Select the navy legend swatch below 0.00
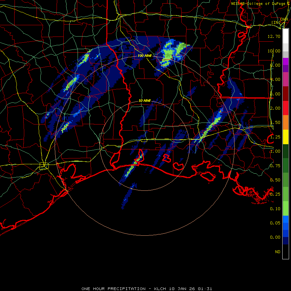This screenshot has height=291, width=291. pos(286,241)
